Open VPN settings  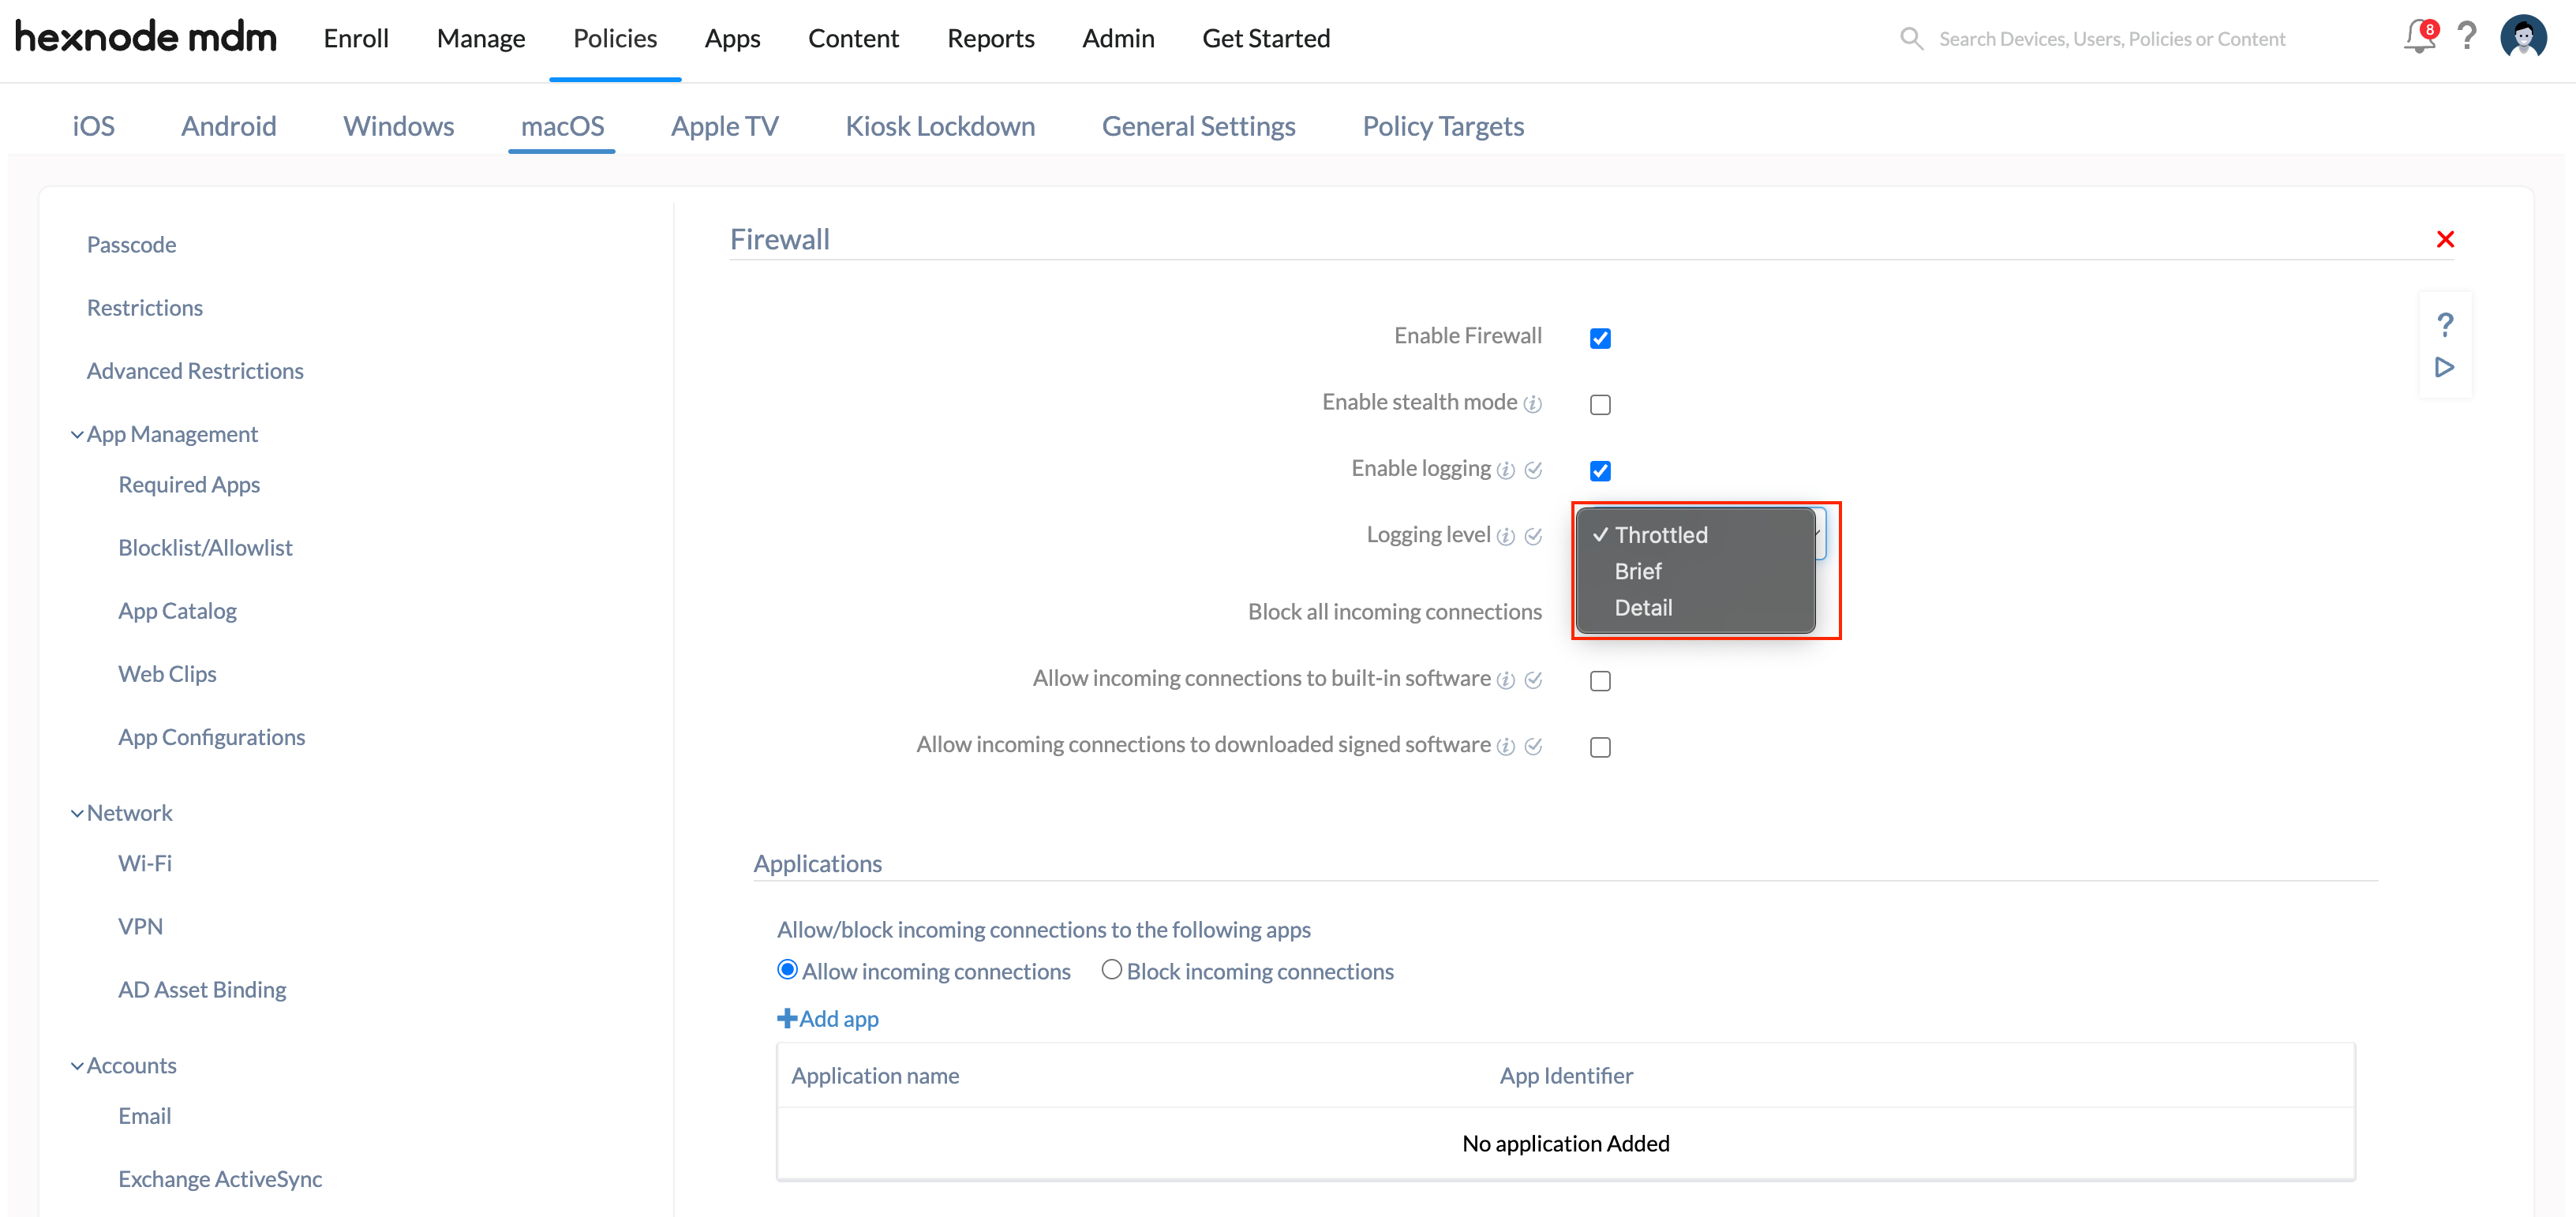(140, 926)
